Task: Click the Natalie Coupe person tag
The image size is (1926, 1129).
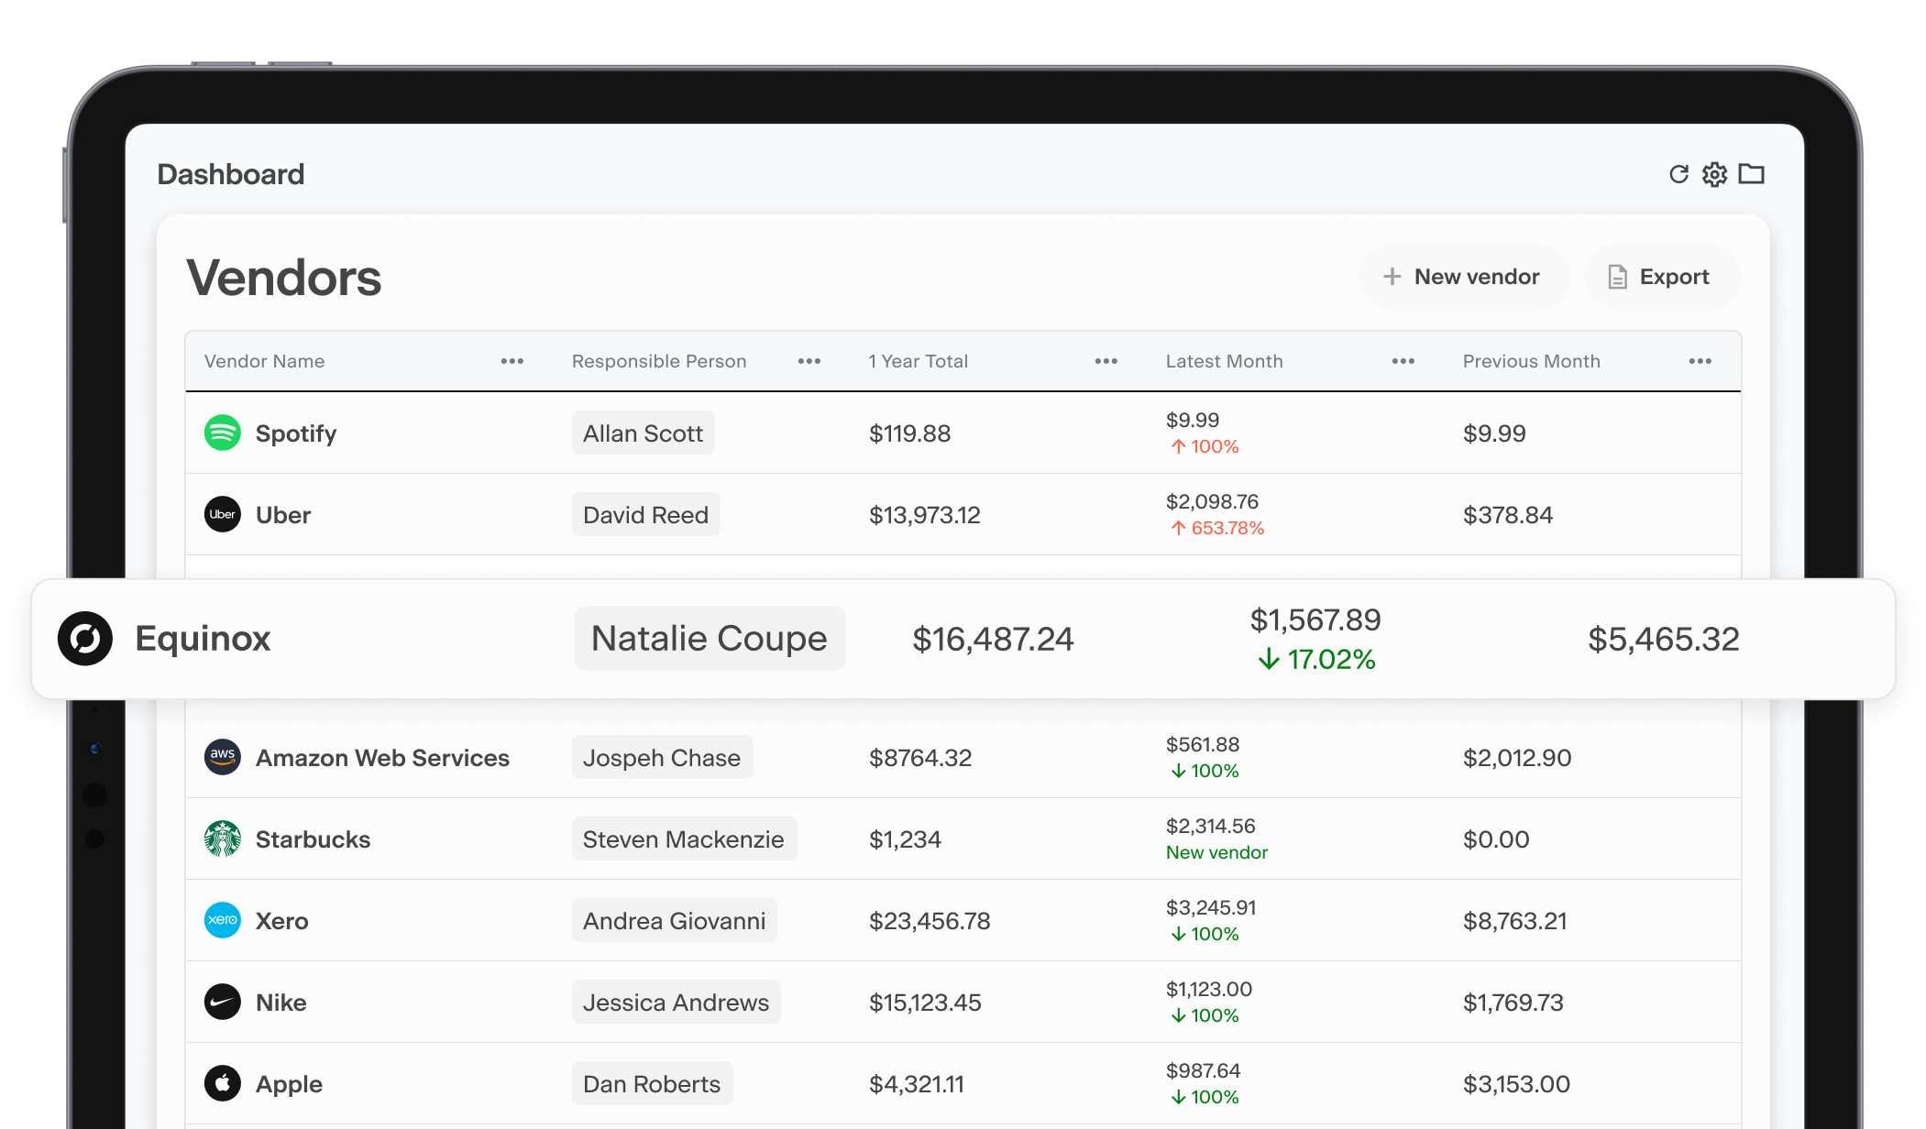Action: (709, 639)
